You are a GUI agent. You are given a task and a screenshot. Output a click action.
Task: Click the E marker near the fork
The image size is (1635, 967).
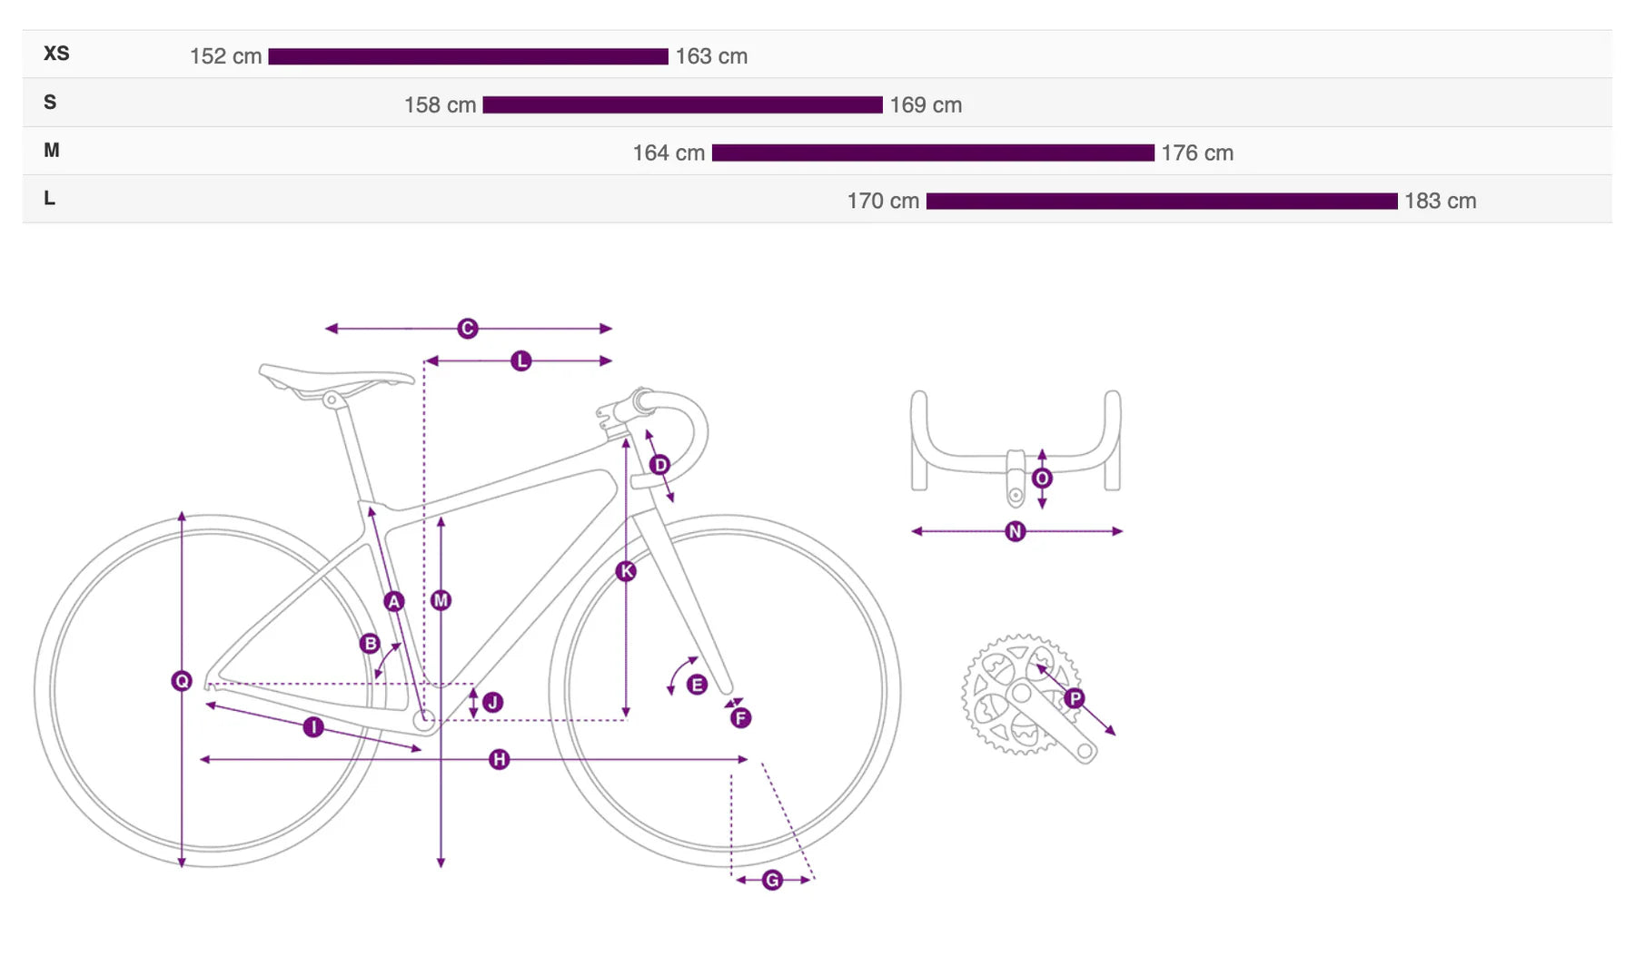(697, 685)
